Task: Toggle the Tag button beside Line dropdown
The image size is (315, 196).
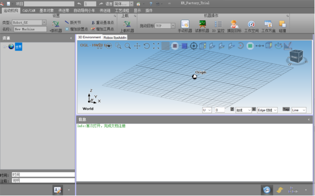Action: 286,109
